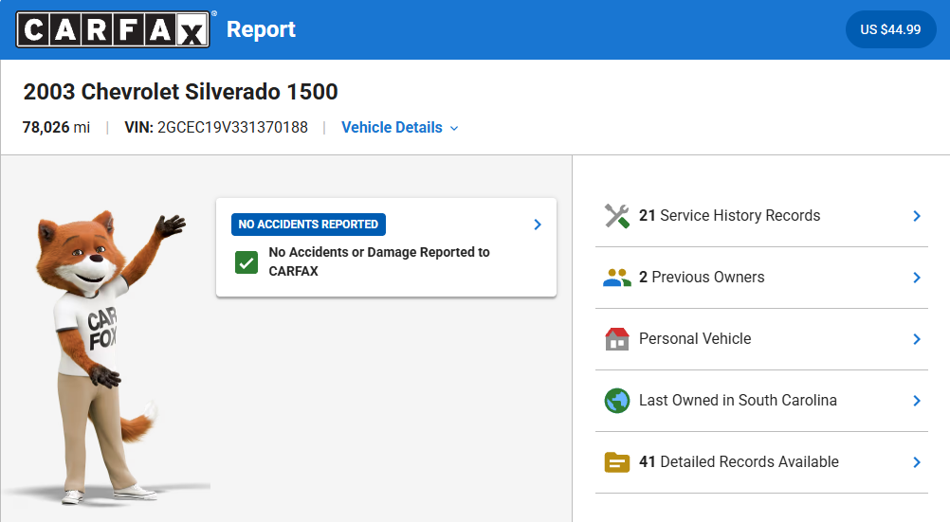Open the accidents card using its chevron
950x522 pixels.
click(537, 225)
